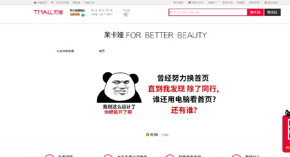
Task: Click the red 搜天猫 search button
Action: click(255, 12)
